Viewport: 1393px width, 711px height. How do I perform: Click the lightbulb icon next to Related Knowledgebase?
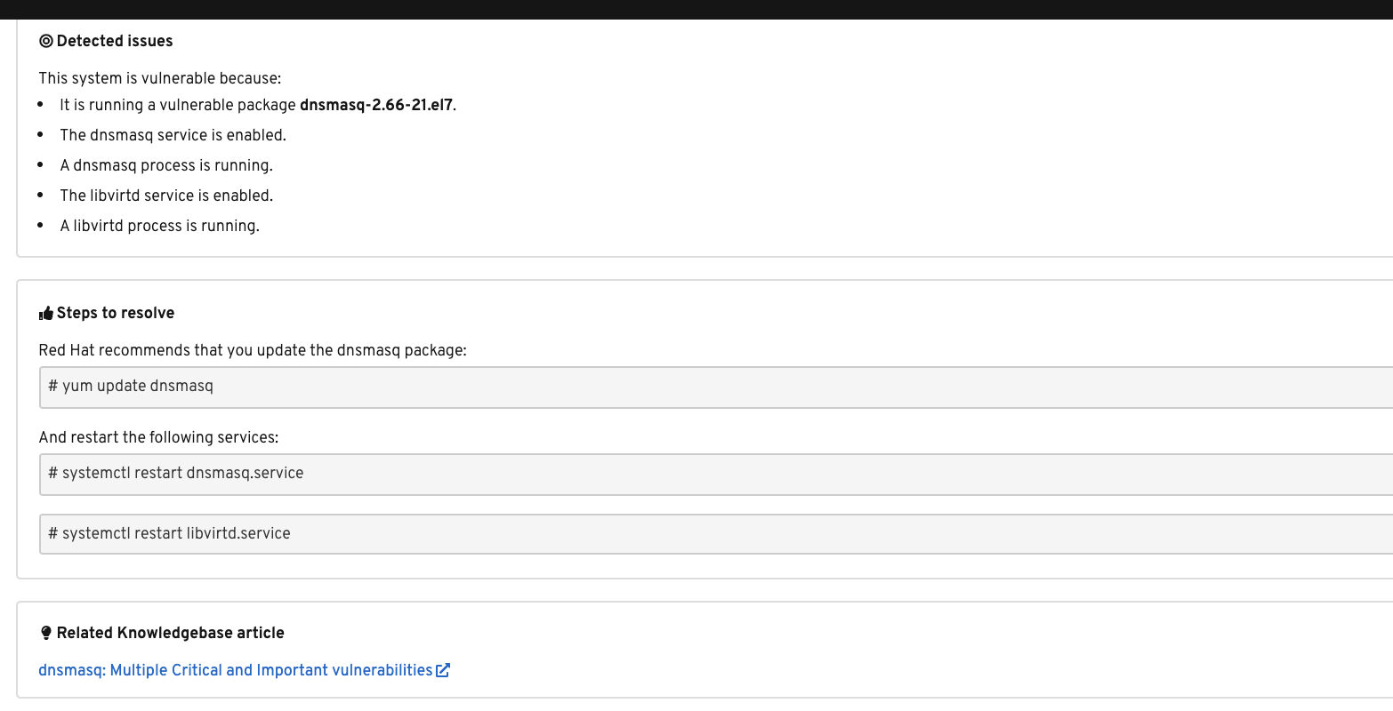click(46, 633)
